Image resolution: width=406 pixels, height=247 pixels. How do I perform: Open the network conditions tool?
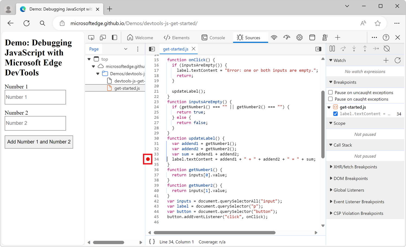(274, 37)
